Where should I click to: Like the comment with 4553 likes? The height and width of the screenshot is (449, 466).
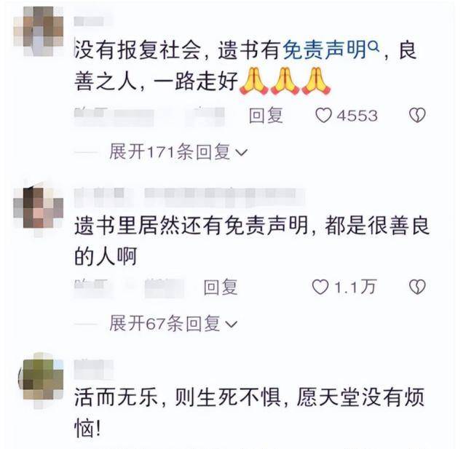[323, 116]
